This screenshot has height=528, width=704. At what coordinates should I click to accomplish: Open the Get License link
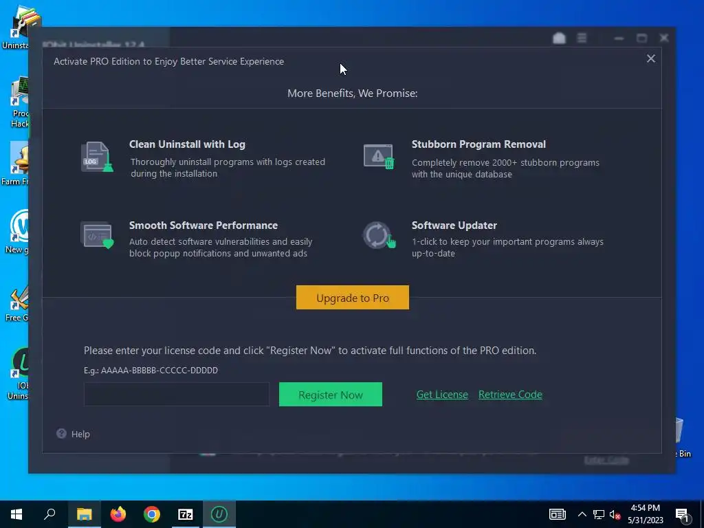tap(442, 394)
